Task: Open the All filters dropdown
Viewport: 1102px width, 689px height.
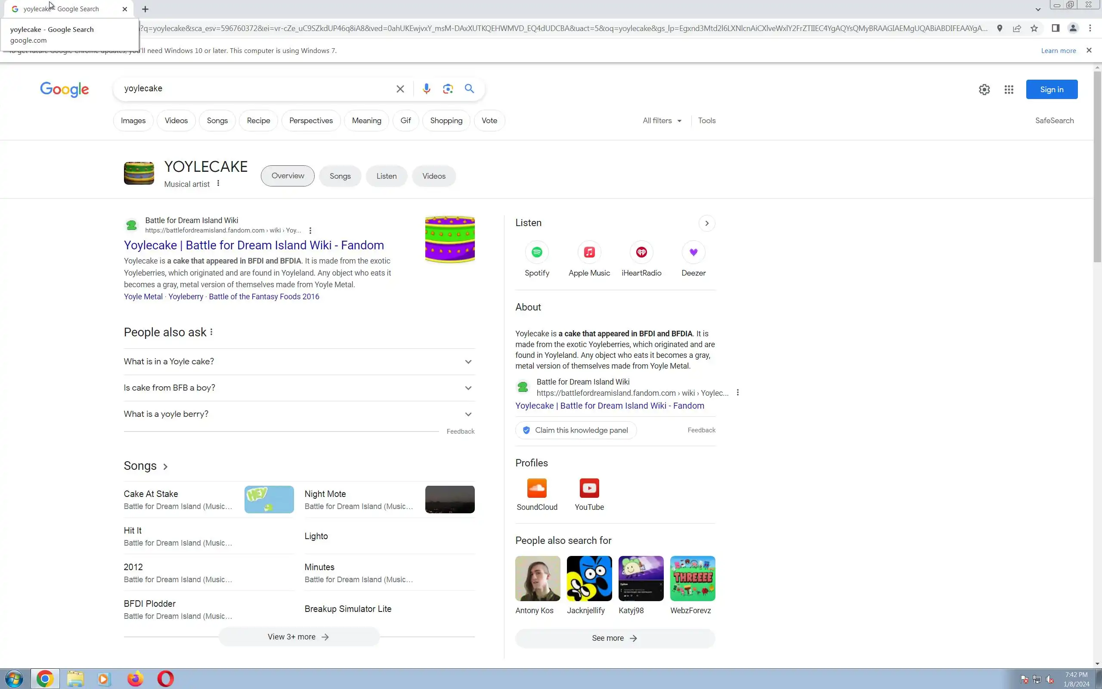Action: (x=662, y=121)
